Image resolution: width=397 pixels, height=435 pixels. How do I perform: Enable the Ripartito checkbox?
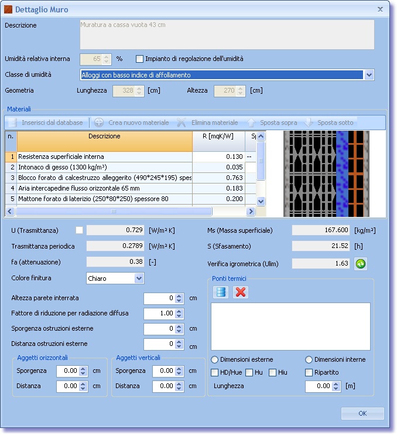pos(309,373)
